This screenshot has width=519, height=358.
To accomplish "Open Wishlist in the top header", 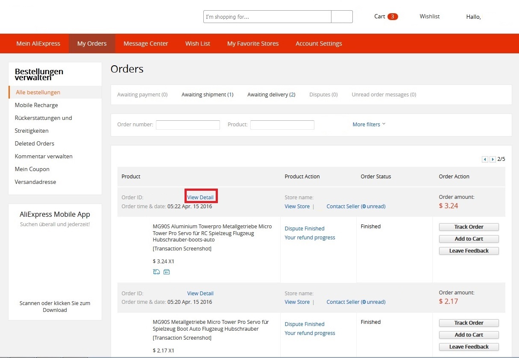I will tap(430, 16).
